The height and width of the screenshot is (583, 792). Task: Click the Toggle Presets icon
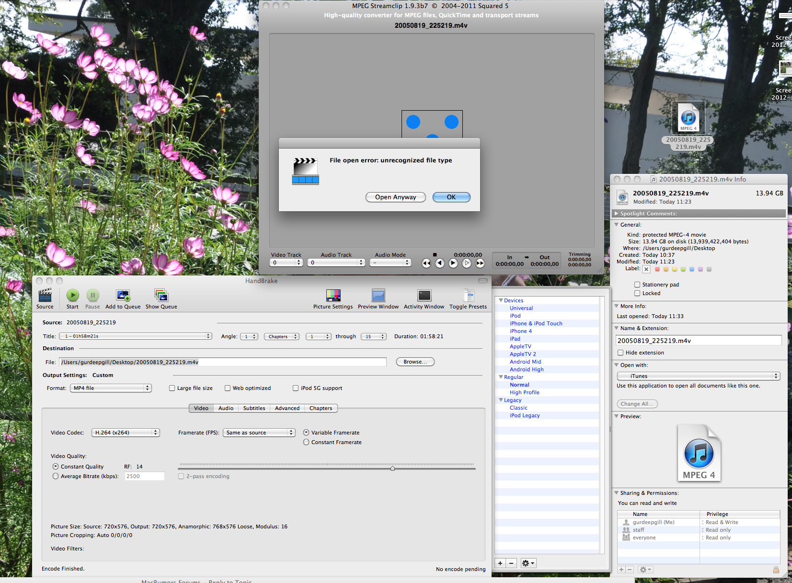468,295
